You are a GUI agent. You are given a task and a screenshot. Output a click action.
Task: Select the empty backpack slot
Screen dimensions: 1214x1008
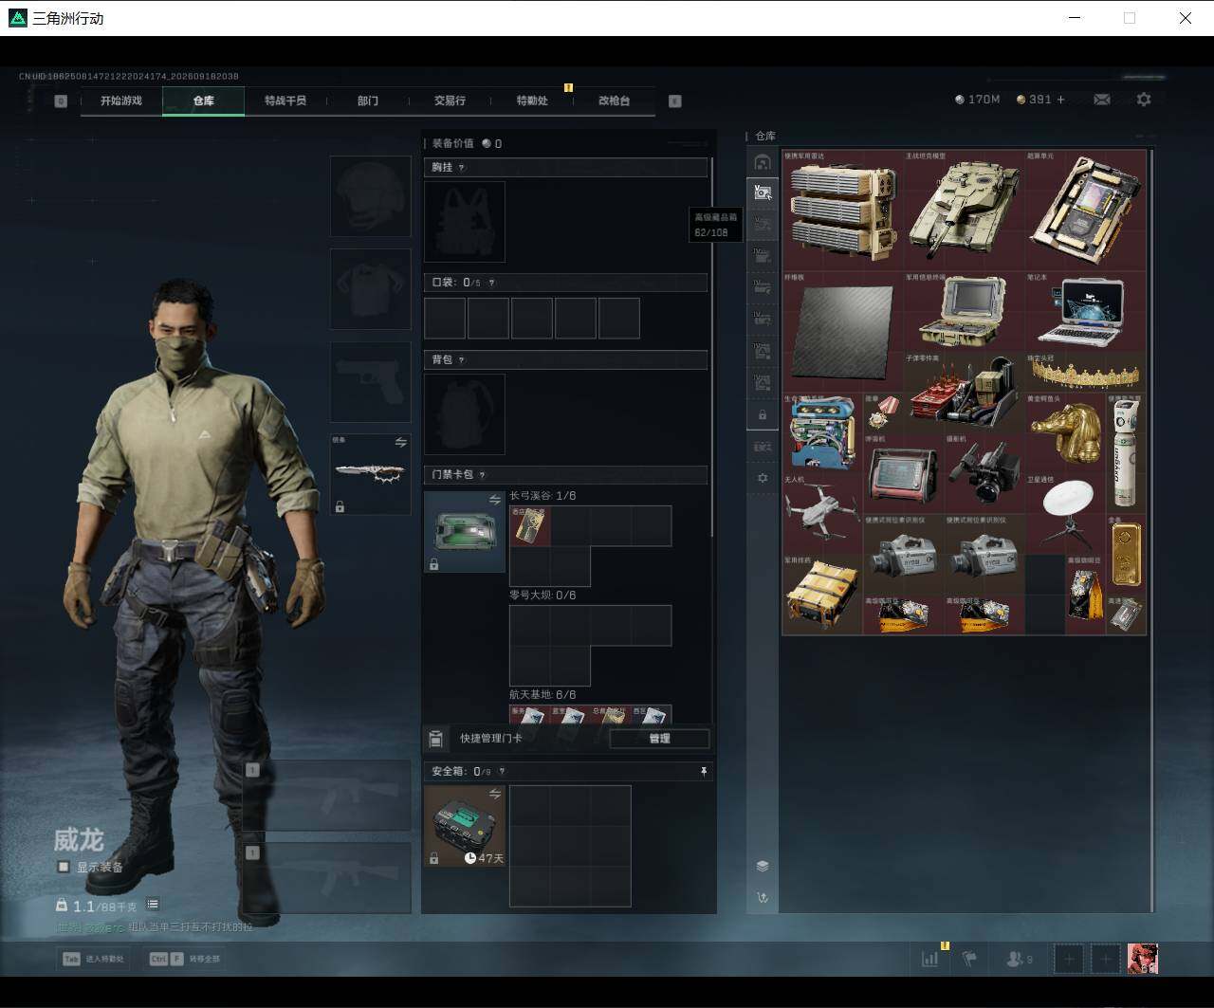[465, 413]
